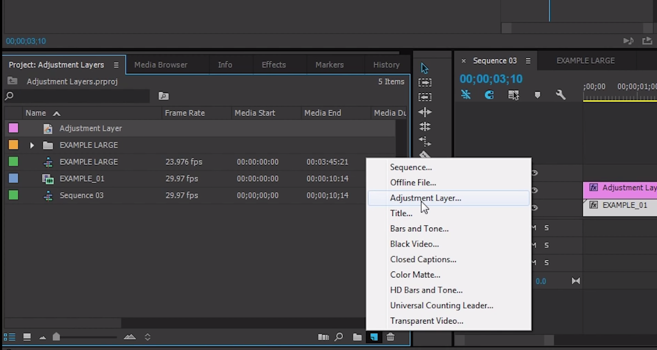Image resolution: width=657 pixels, height=350 pixels.
Task: Click pink label swatch of Adjustment Layer
Action: pos(13,128)
